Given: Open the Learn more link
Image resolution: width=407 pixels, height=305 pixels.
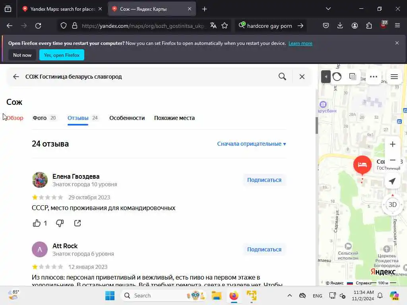Looking at the screenshot, I should coord(300,43).
